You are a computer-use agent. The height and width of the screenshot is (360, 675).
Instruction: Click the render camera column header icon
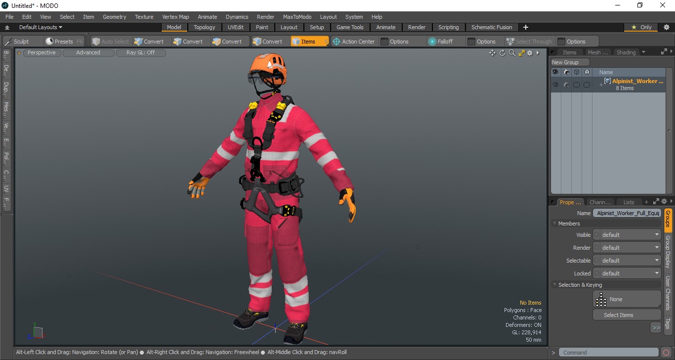click(x=566, y=72)
